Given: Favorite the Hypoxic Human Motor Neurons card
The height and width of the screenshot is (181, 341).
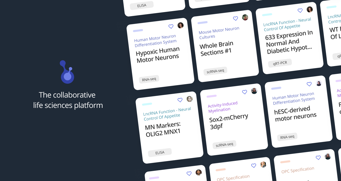Looking at the screenshot, I should [171, 26].
